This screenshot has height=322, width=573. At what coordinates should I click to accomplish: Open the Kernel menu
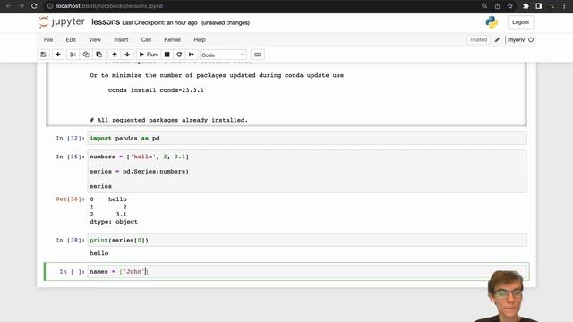(x=172, y=39)
